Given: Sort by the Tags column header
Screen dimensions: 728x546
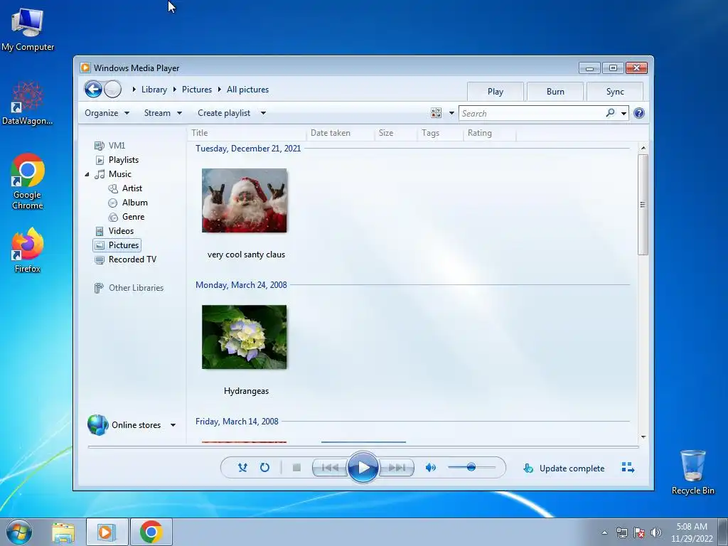Looking at the screenshot, I should coord(440,133).
